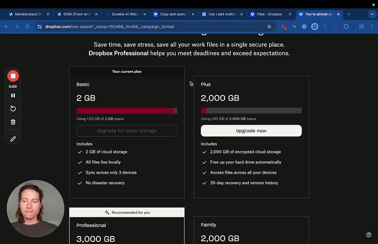Open site information icon in address bar

click(x=40, y=27)
